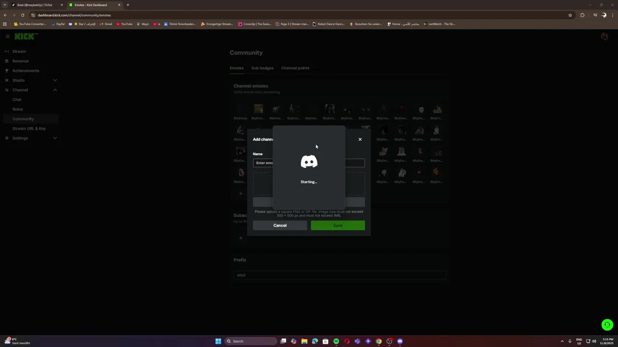
Task: Open Spotify from the taskbar
Action: [336, 341]
